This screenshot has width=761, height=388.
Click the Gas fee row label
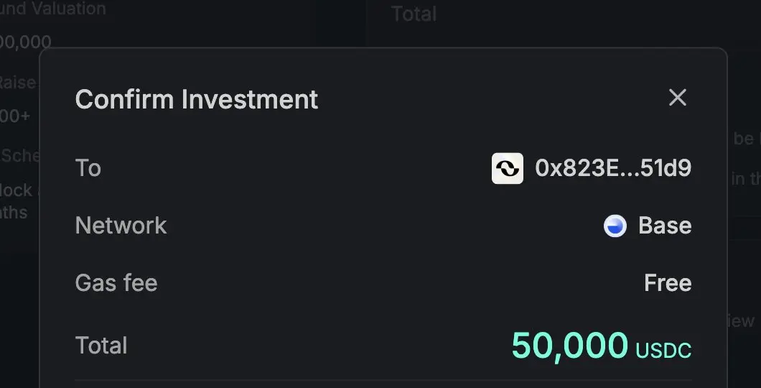[116, 283]
